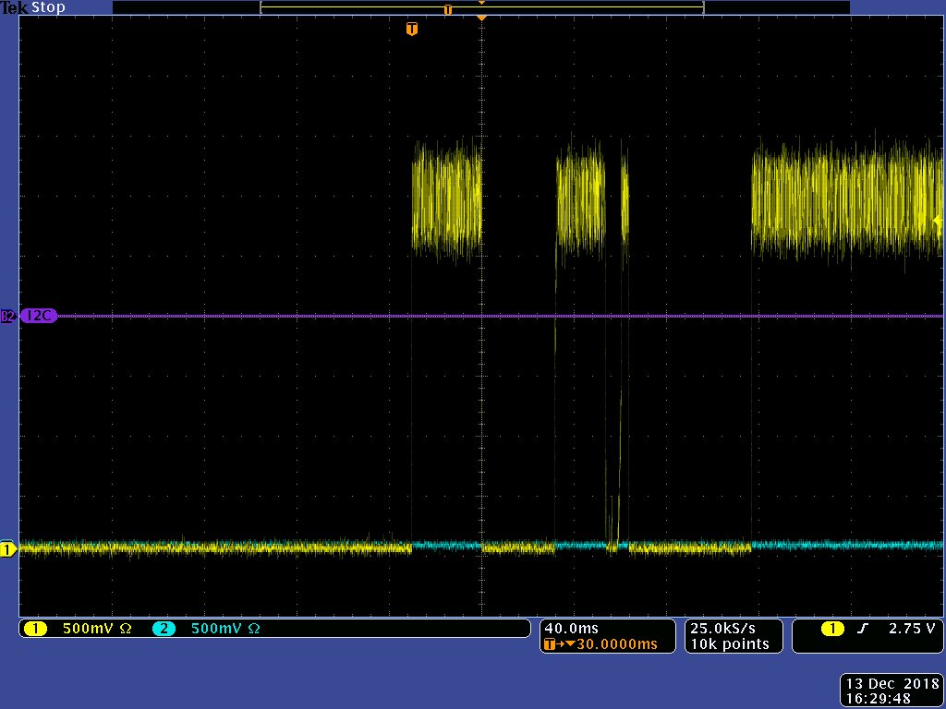The height and width of the screenshot is (709, 946).
Task: Click the 10k points record length readout
Action: click(730, 643)
